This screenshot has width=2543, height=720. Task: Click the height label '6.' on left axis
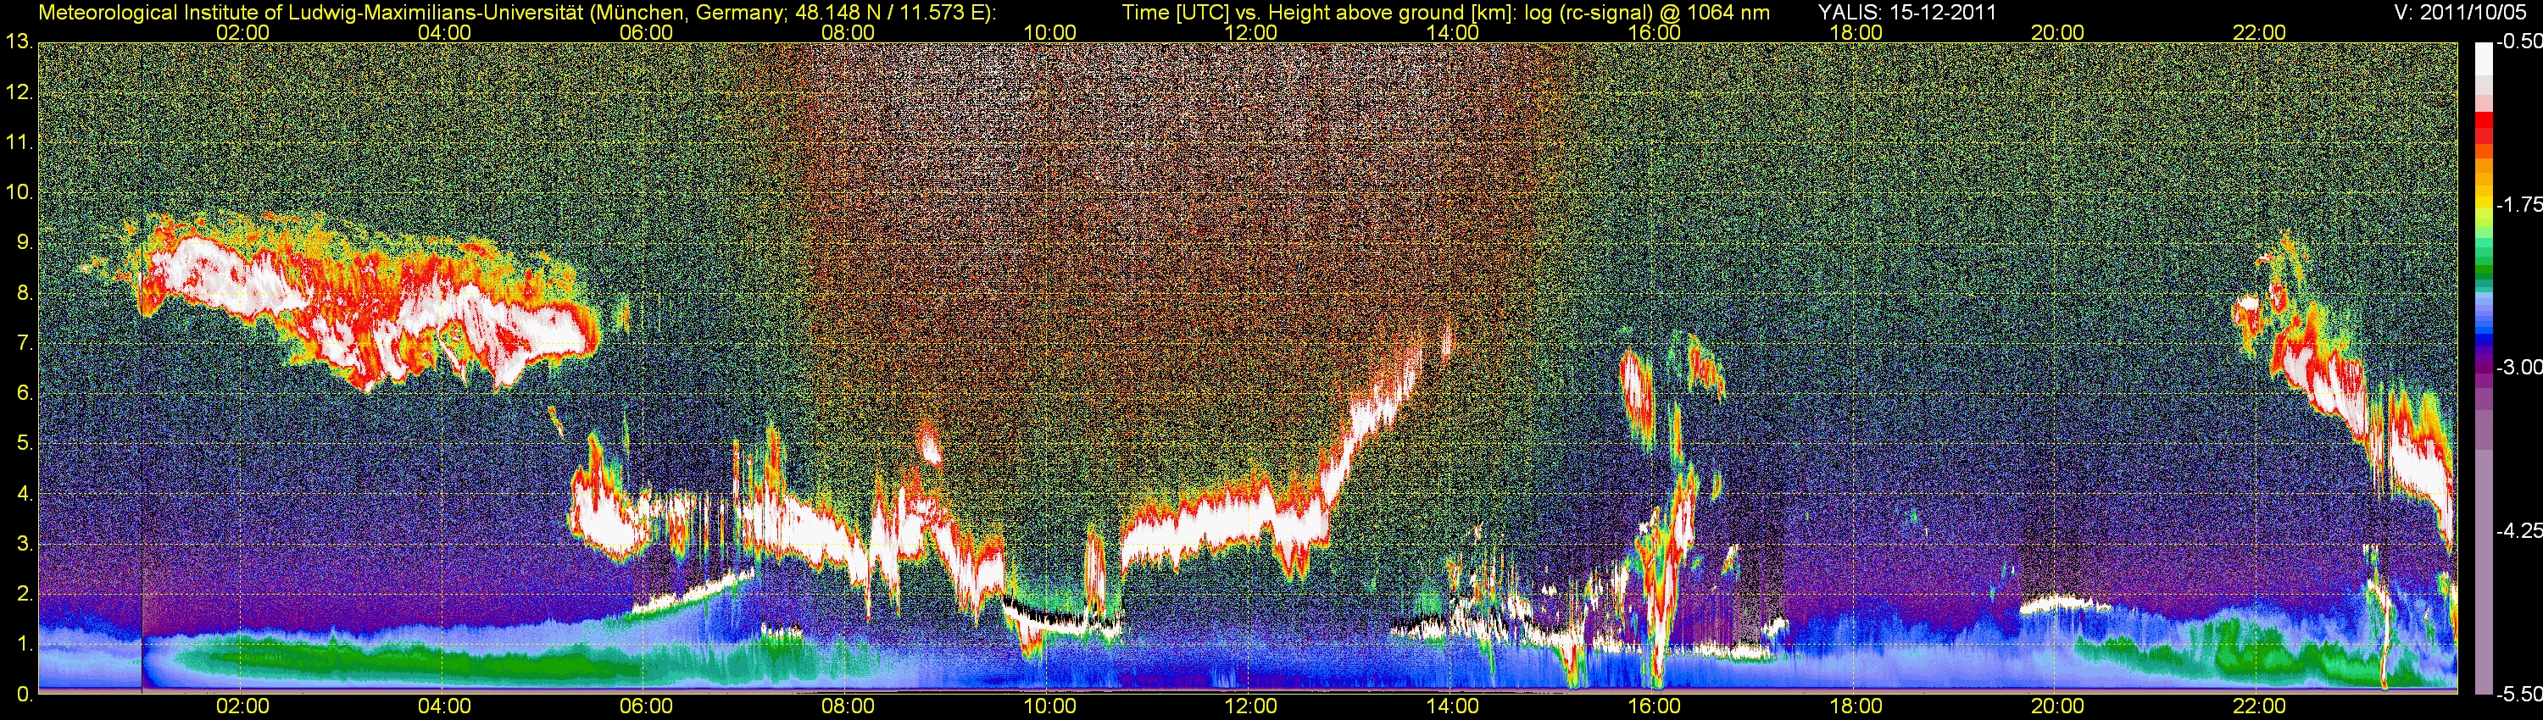[x=25, y=394]
